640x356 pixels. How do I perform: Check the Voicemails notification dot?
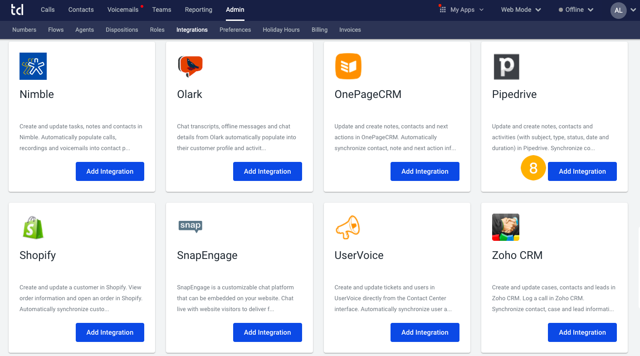141,5
